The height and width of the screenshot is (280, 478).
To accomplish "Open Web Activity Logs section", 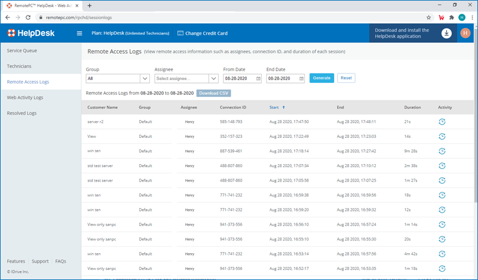I will (x=25, y=97).
